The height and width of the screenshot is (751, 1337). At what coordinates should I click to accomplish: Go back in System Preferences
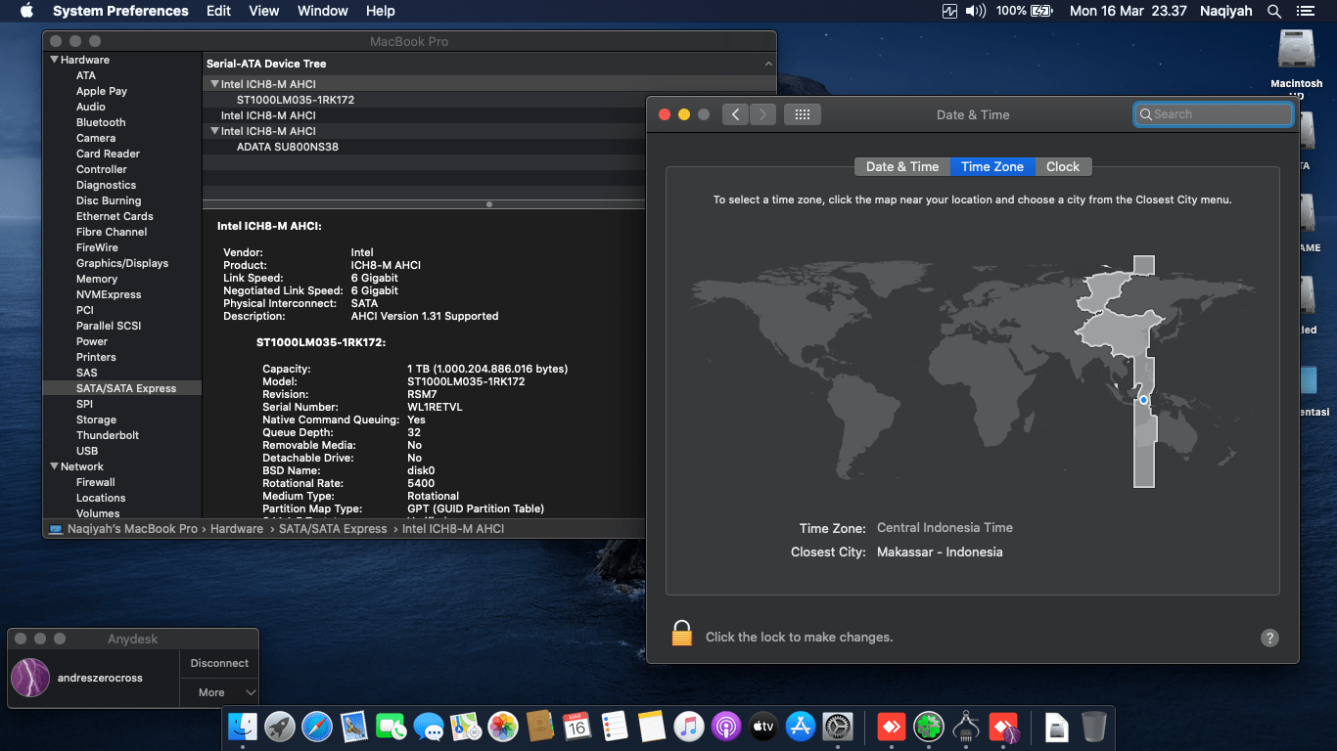tap(736, 114)
